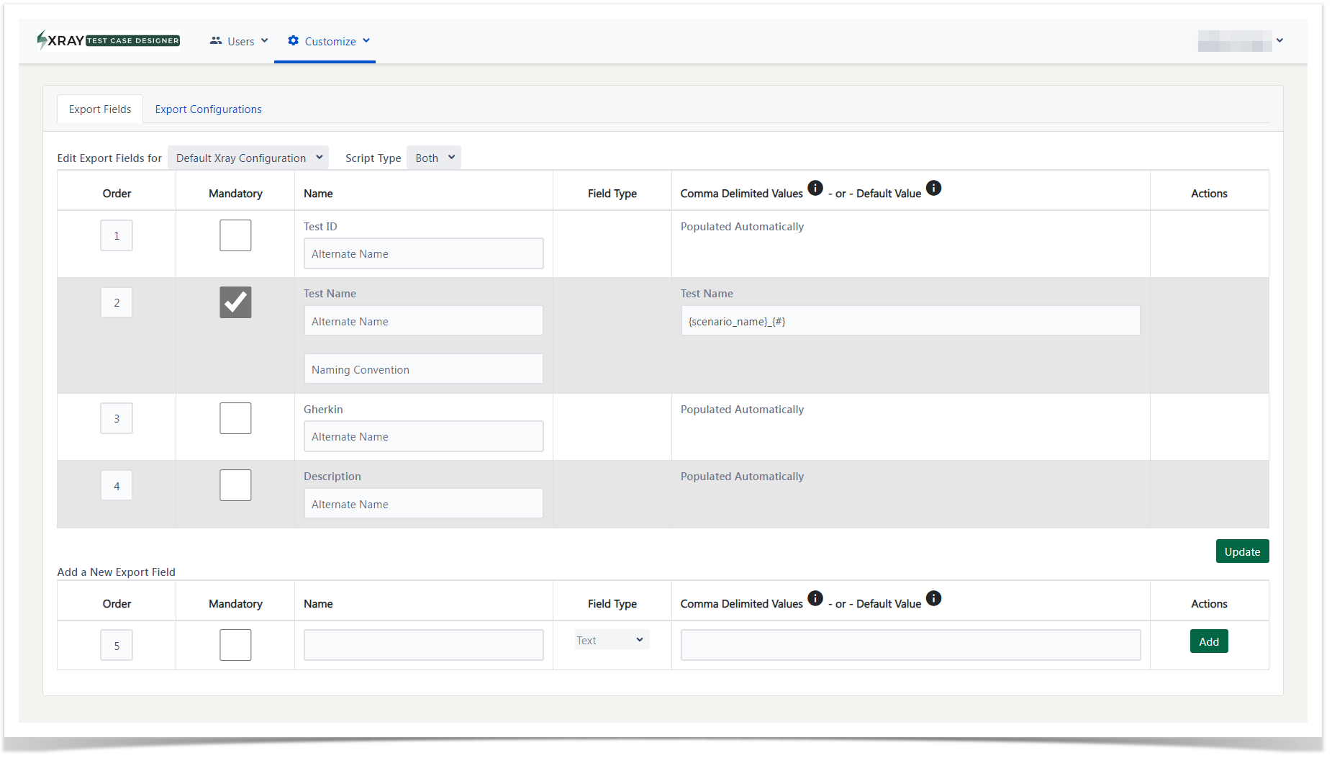Click the Naming Convention field
The image size is (1332, 758).
[424, 369]
